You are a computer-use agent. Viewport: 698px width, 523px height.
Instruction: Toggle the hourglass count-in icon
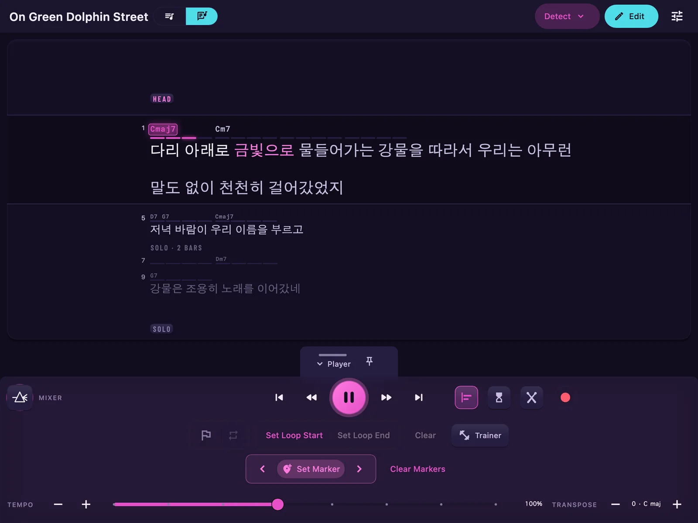pos(499,397)
